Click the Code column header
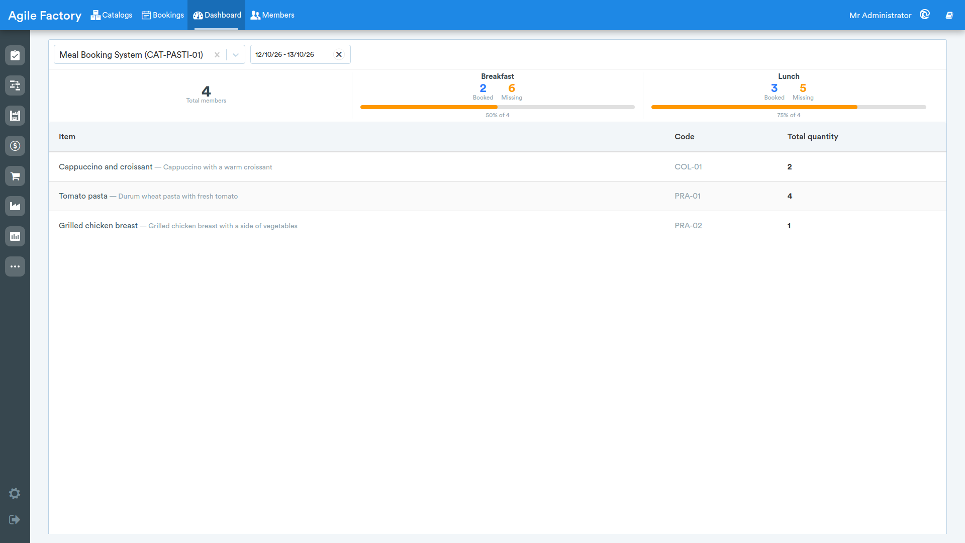Screen dimensions: 965x543 tap(684, 137)
